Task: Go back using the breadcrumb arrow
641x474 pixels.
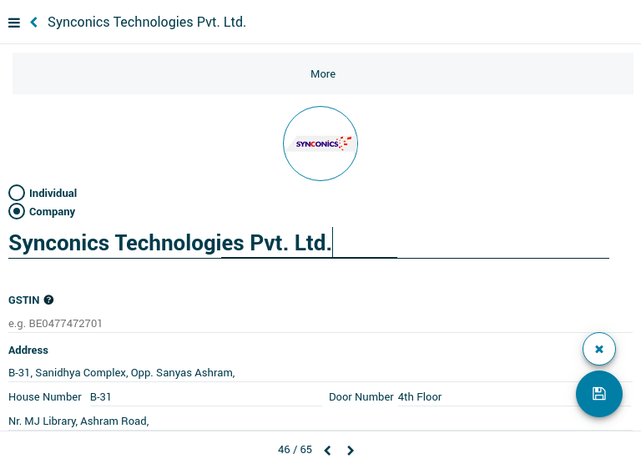Action: 34,23
